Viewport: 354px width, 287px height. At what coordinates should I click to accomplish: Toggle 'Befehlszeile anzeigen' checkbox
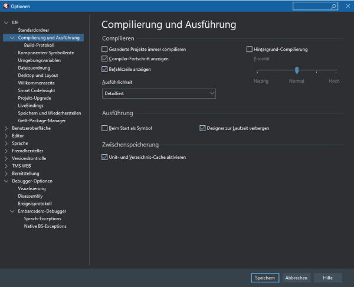coord(104,69)
